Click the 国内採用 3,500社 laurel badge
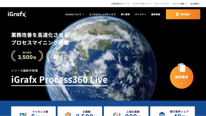The image size is (206, 116). pyautogui.click(x=27, y=56)
